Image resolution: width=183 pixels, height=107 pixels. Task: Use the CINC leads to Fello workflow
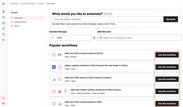(167, 79)
